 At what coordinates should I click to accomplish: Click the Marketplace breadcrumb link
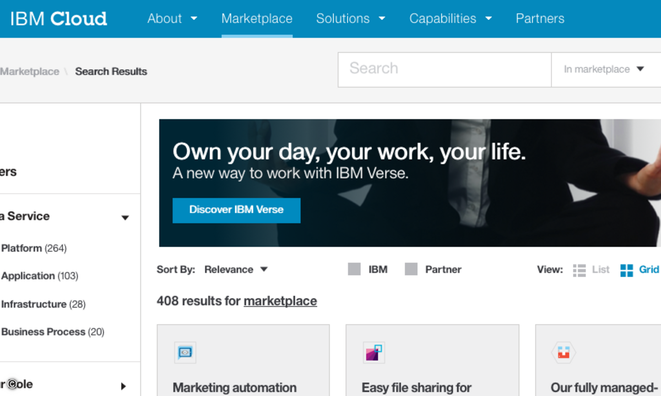[x=30, y=71]
